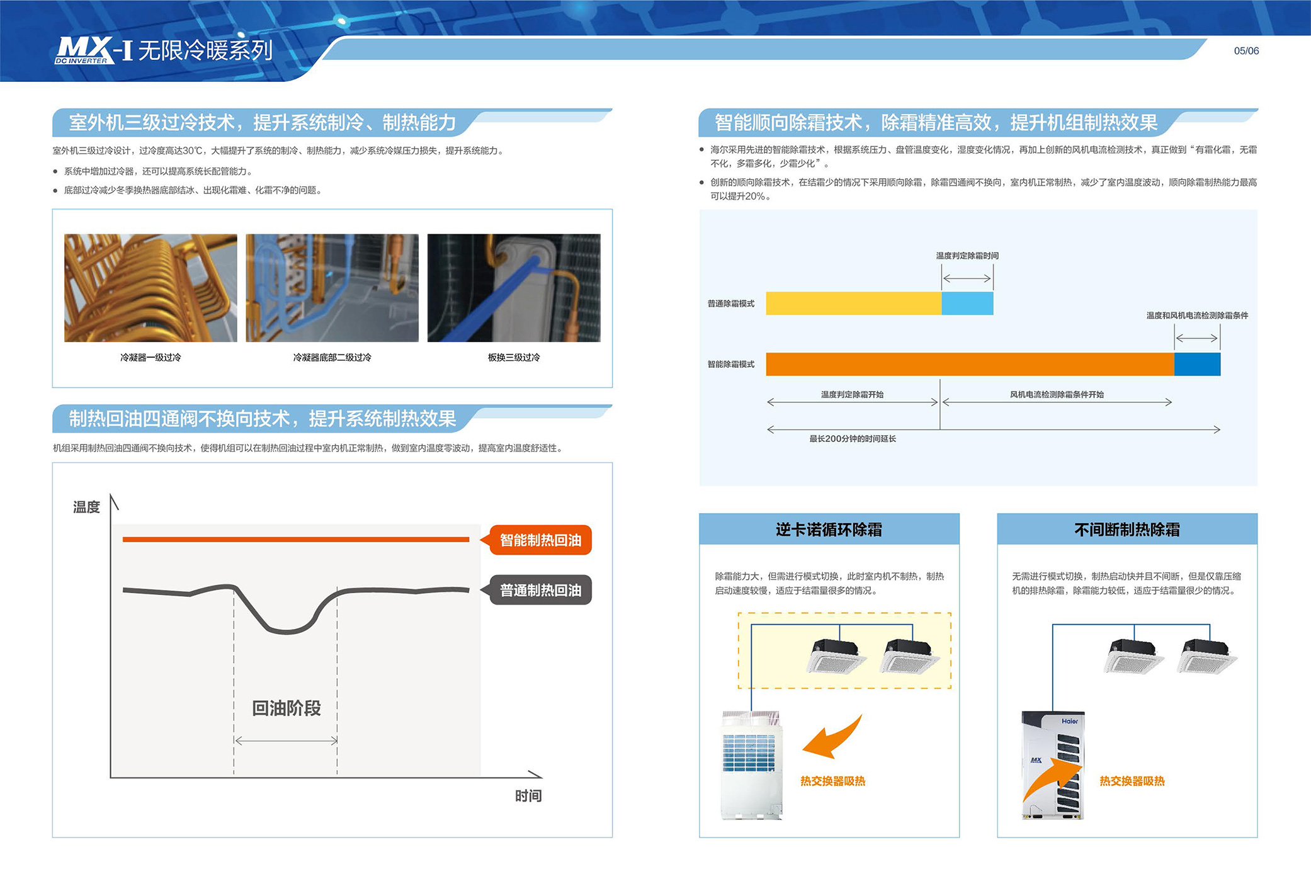Click the caption 冷凝器一级过冷
Screen dimensions: 1311x896
click(x=150, y=357)
